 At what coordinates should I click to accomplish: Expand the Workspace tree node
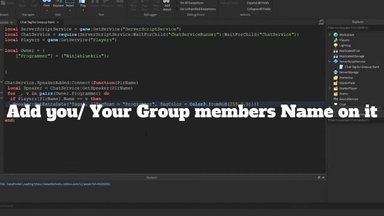pos(329,35)
